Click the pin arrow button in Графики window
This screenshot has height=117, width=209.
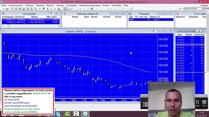pos(153,31)
